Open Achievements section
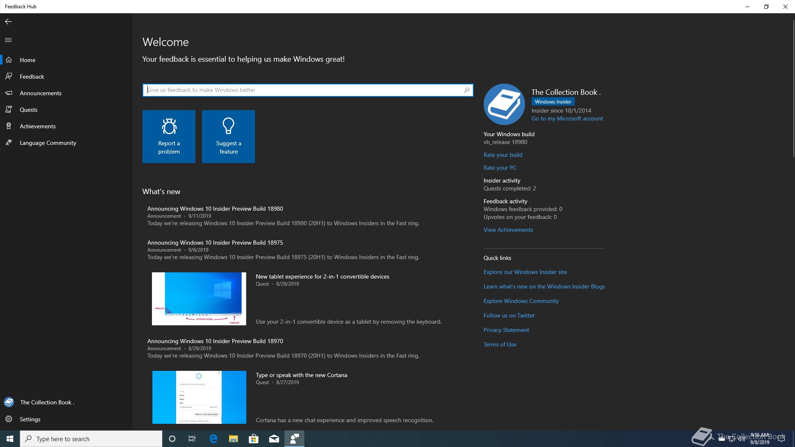795x447 pixels. pyautogui.click(x=66, y=126)
